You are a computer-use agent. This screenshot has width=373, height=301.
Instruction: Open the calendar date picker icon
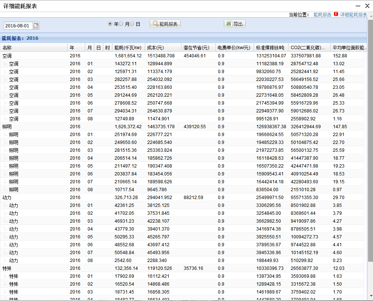(36, 25)
